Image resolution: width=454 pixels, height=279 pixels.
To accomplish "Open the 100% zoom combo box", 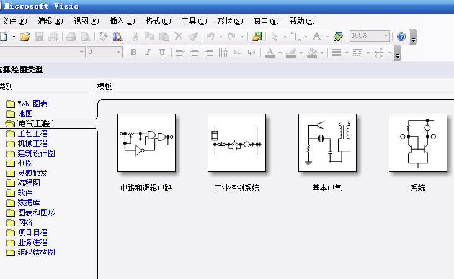I will click(x=370, y=36).
